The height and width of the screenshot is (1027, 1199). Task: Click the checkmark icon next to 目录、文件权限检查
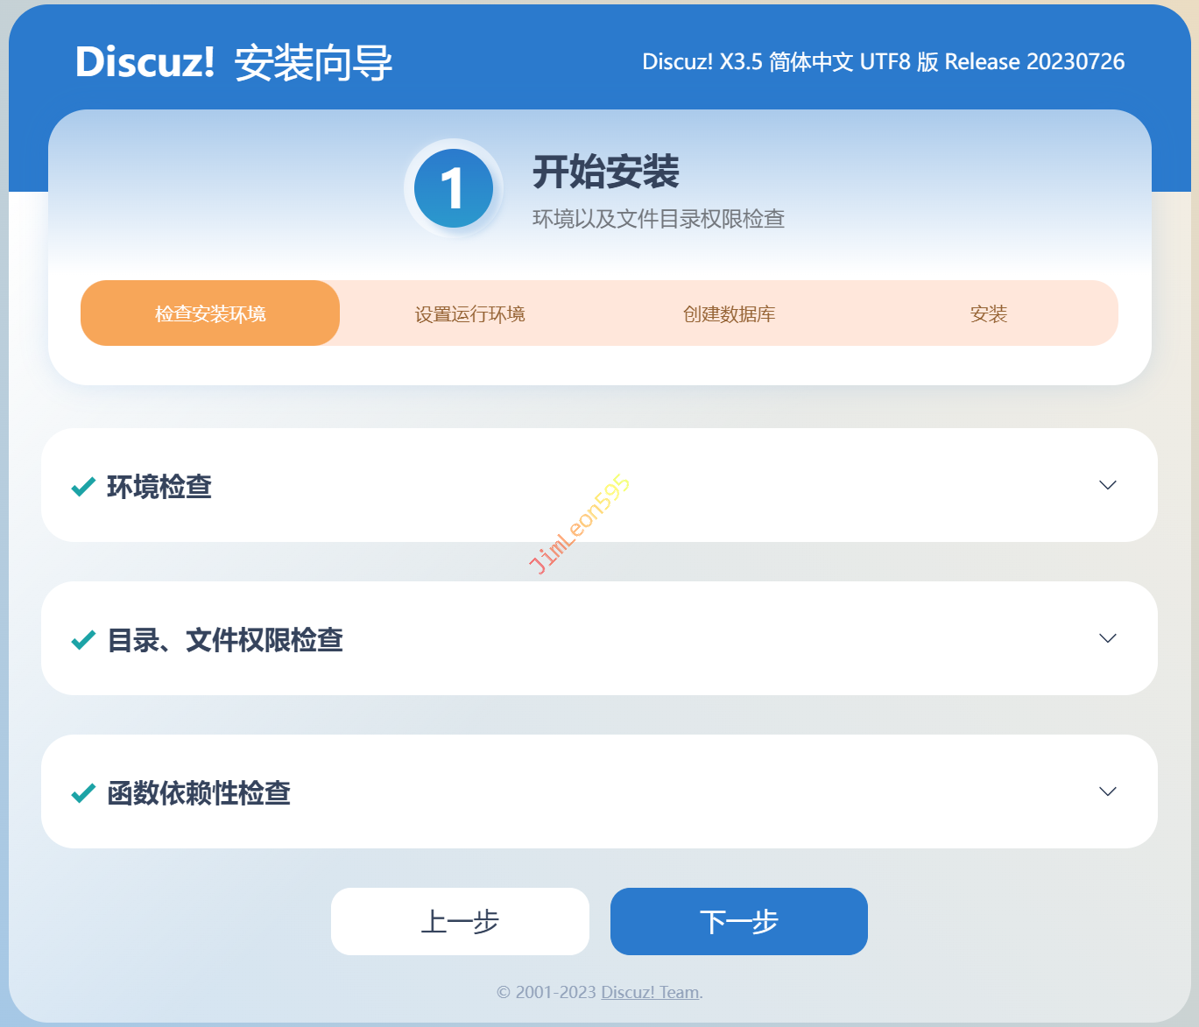coord(83,640)
